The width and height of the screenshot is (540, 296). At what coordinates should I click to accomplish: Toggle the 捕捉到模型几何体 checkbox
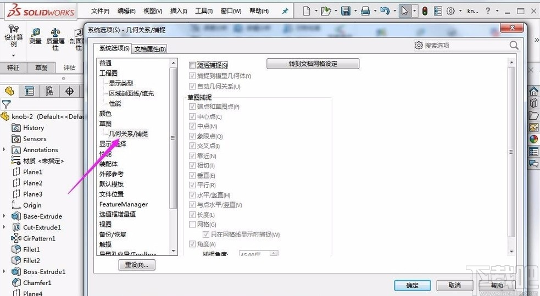[x=192, y=76]
